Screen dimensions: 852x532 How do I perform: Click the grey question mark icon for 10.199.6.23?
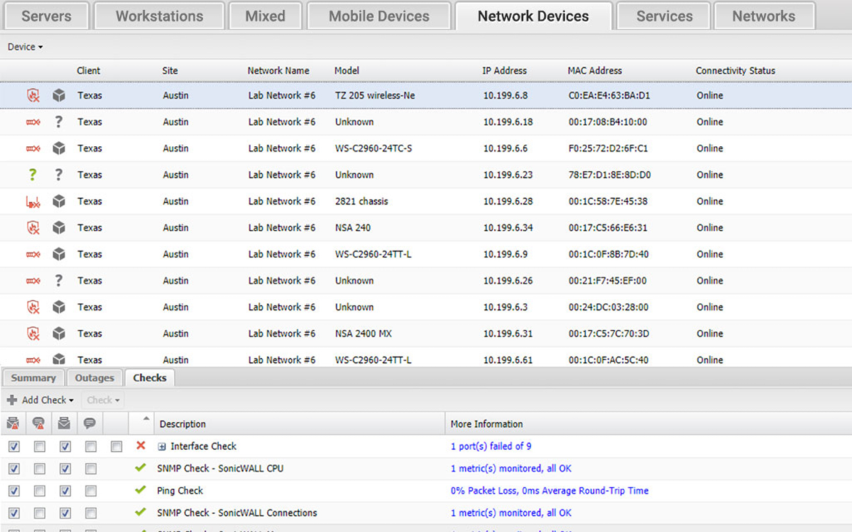click(x=59, y=174)
